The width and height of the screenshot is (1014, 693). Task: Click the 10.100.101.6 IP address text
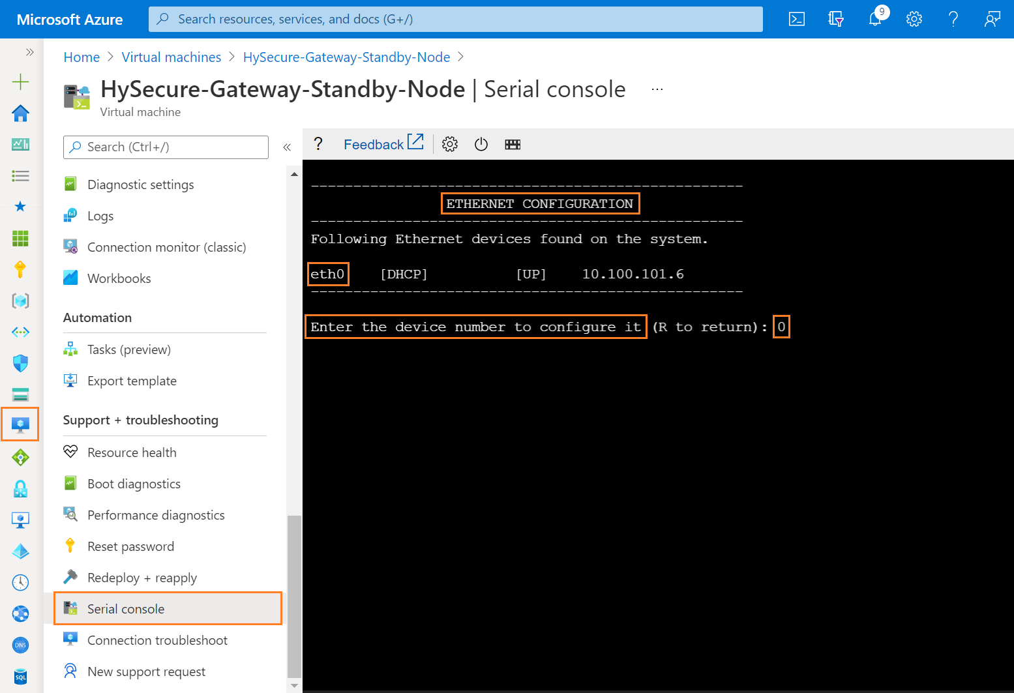633,274
